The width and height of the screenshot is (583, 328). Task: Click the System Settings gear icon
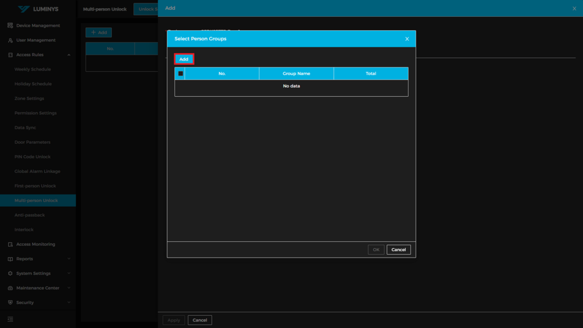[10, 273]
